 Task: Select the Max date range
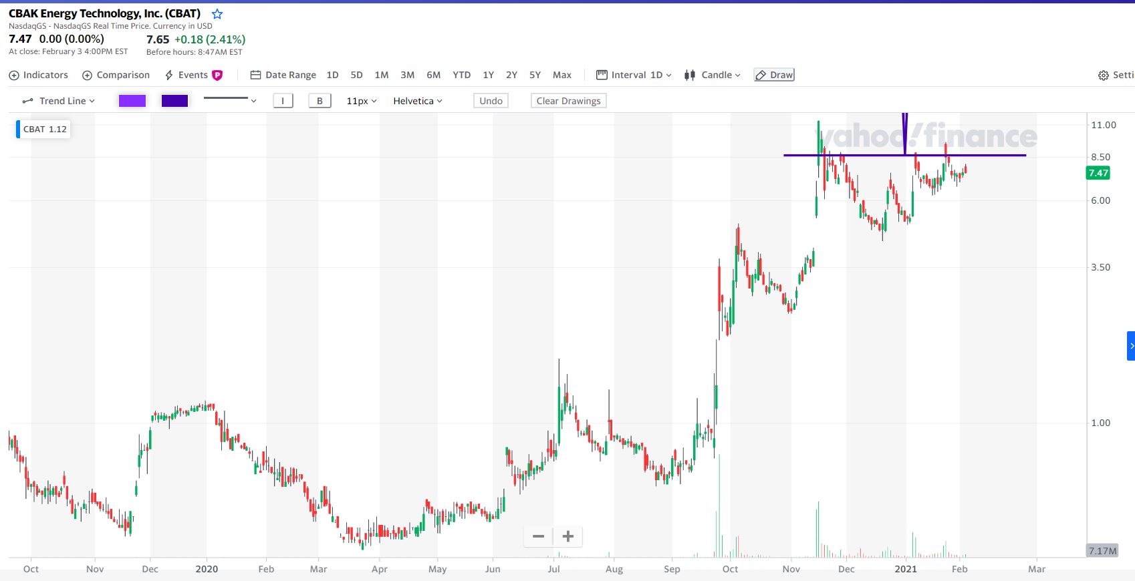click(562, 75)
